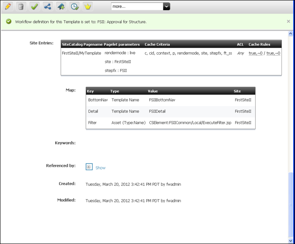The width and height of the screenshot is (295, 244).
Task: Click the Pagelet parameters column header
Action: pos(122,44)
